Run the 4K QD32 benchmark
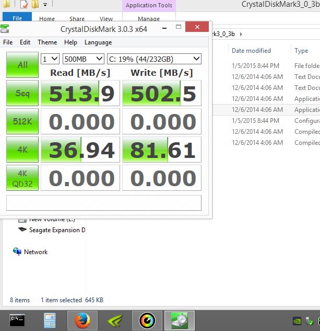Screen dimensions: 320x331 pos(22,178)
